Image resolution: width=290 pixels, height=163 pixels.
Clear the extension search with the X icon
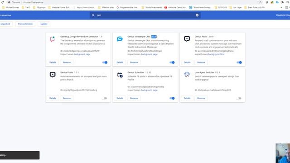pos(197,15)
